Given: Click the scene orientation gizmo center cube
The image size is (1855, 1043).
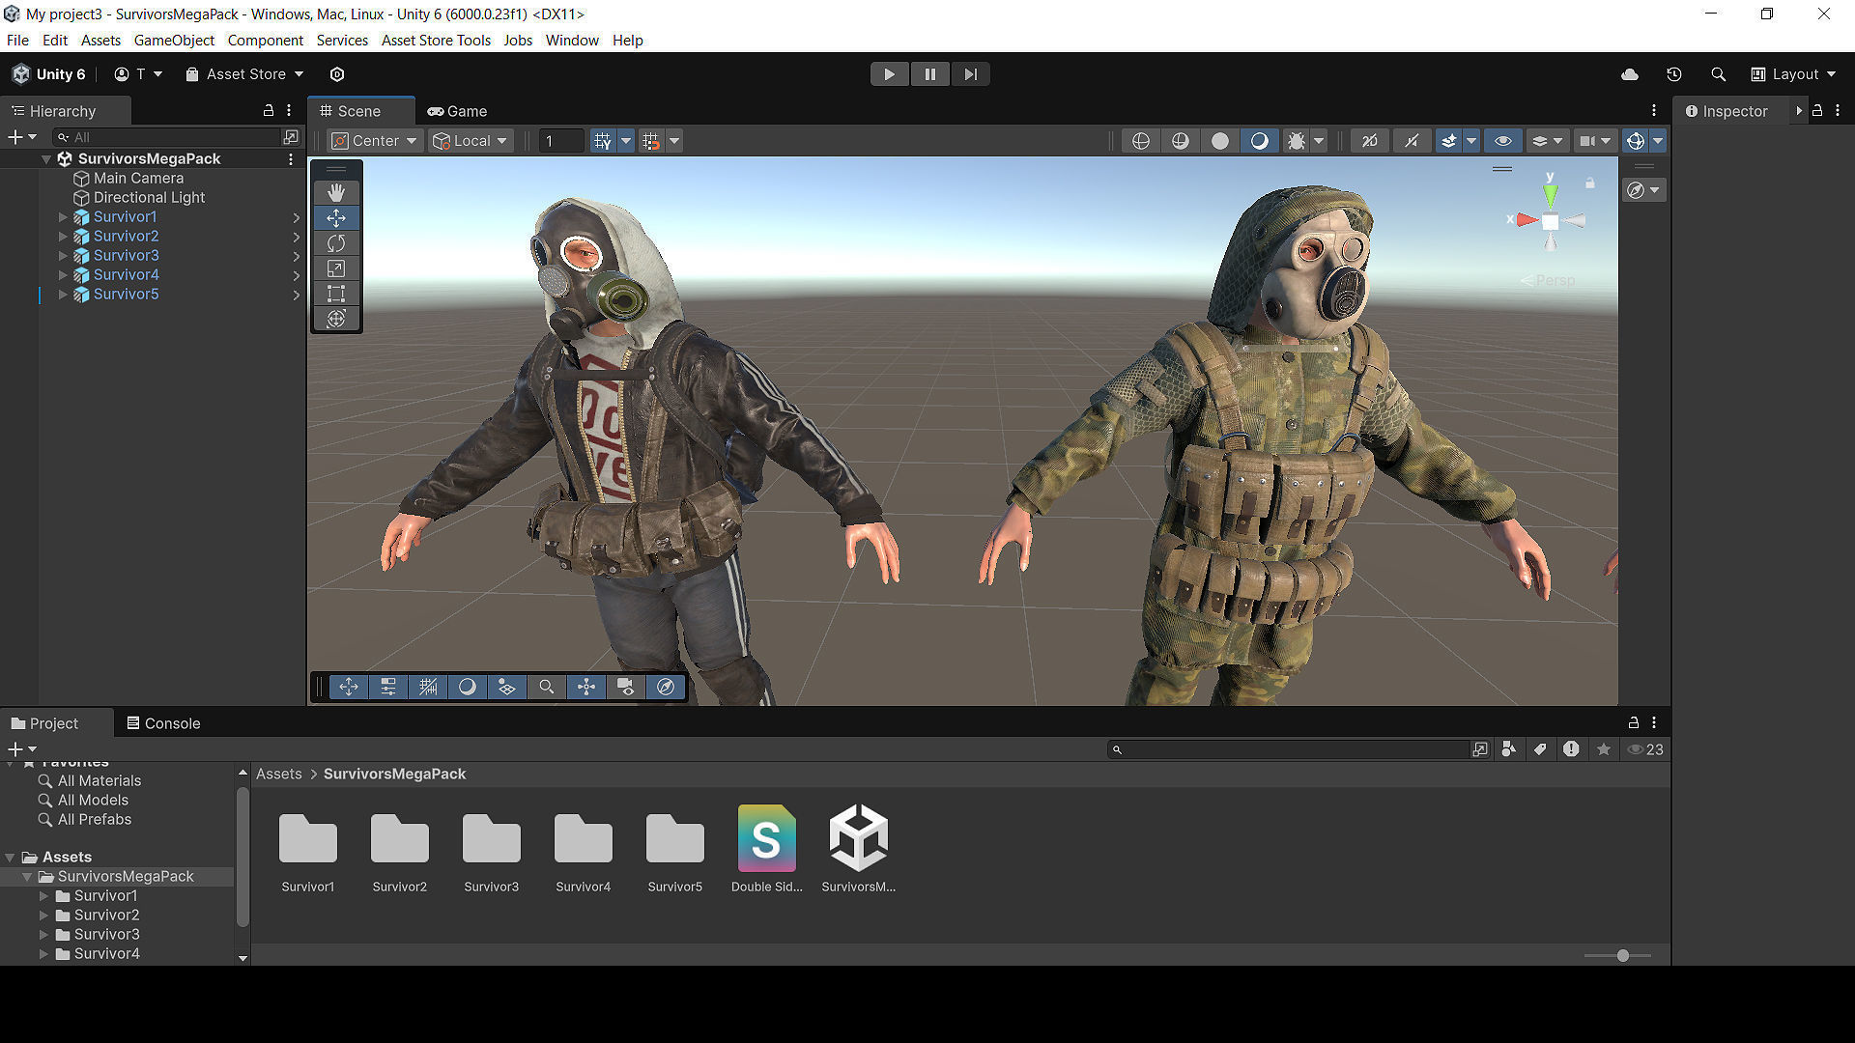Looking at the screenshot, I should (x=1550, y=222).
